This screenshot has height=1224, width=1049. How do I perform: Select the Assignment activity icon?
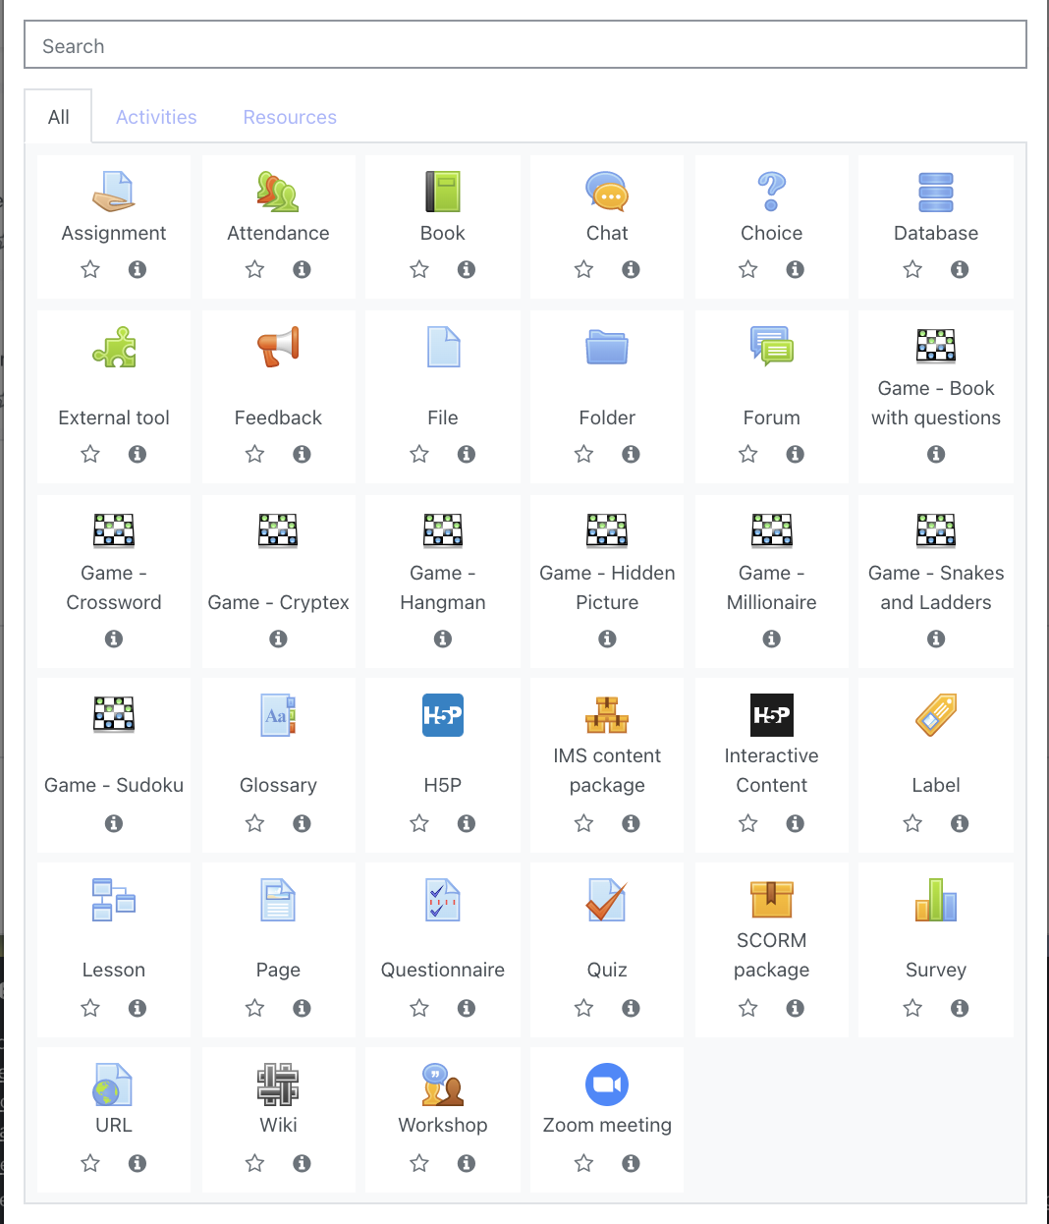click(114, 192)
